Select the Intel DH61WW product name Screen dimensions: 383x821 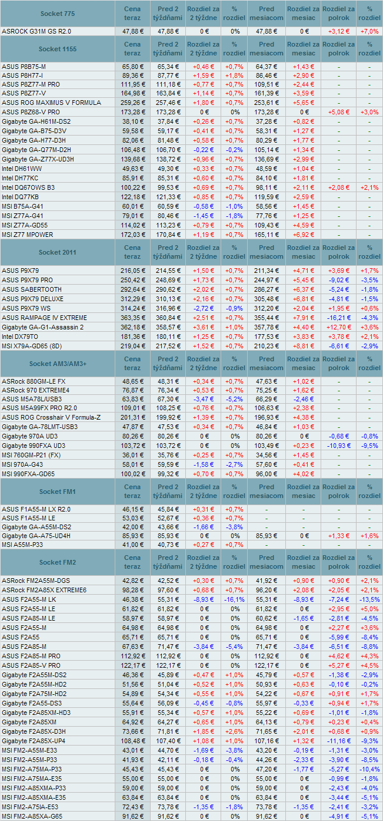point(22,169)
